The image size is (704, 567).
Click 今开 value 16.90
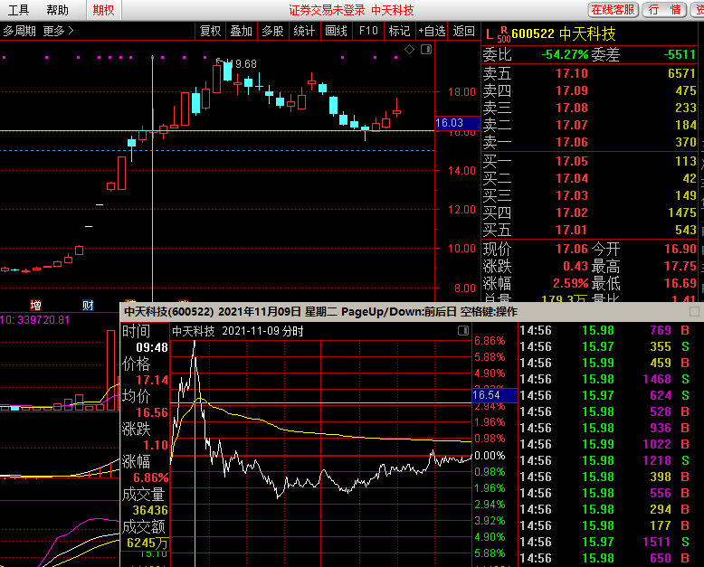(x=680, y=249)
